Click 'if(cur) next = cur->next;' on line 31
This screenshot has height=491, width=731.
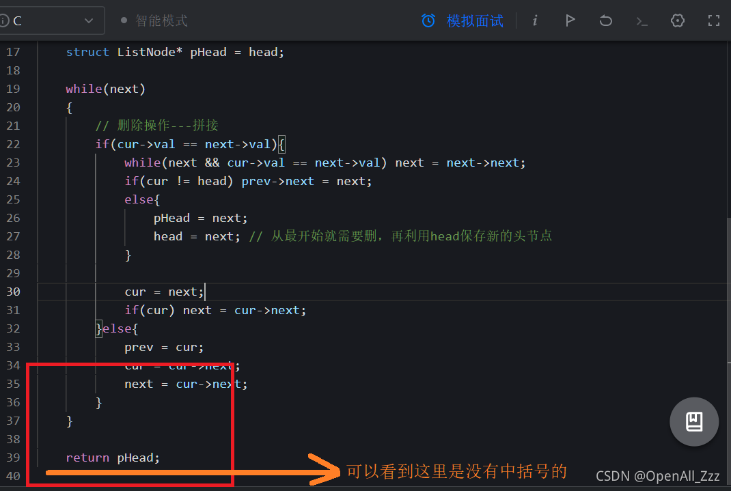coord(215,310)
